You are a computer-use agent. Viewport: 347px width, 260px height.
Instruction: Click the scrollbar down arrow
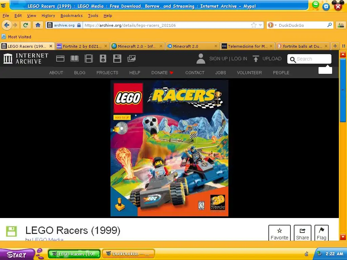click(343, 237)
